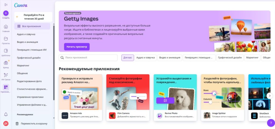The width and height of the screenshot is (275, 129).
Task: Click Попробуйте Pro в течение 30 дней
Action: tap(33, 17)
